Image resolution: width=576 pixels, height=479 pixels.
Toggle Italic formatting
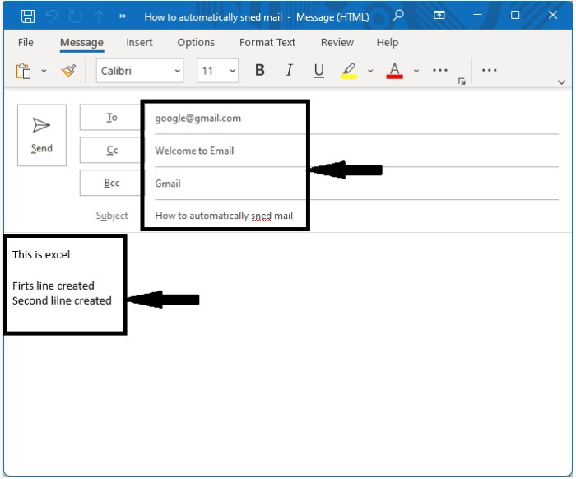(x=290, y=70)
